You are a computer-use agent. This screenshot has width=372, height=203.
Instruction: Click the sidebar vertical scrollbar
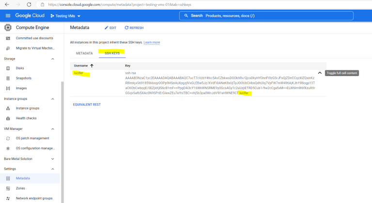point(62,142)
